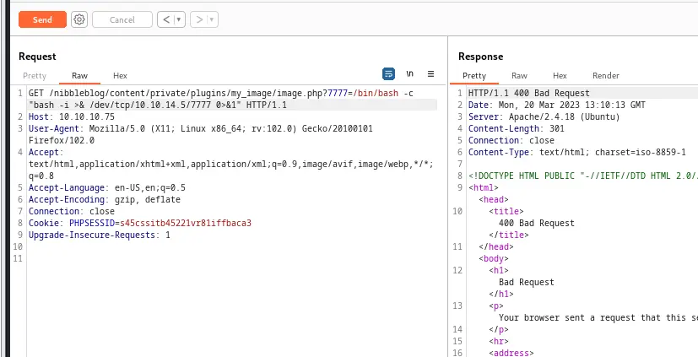Image resolution: width=698 pixels, height=357 pixels.
Task: Switch Response view to Raw tab
Action: pos(520,76)
